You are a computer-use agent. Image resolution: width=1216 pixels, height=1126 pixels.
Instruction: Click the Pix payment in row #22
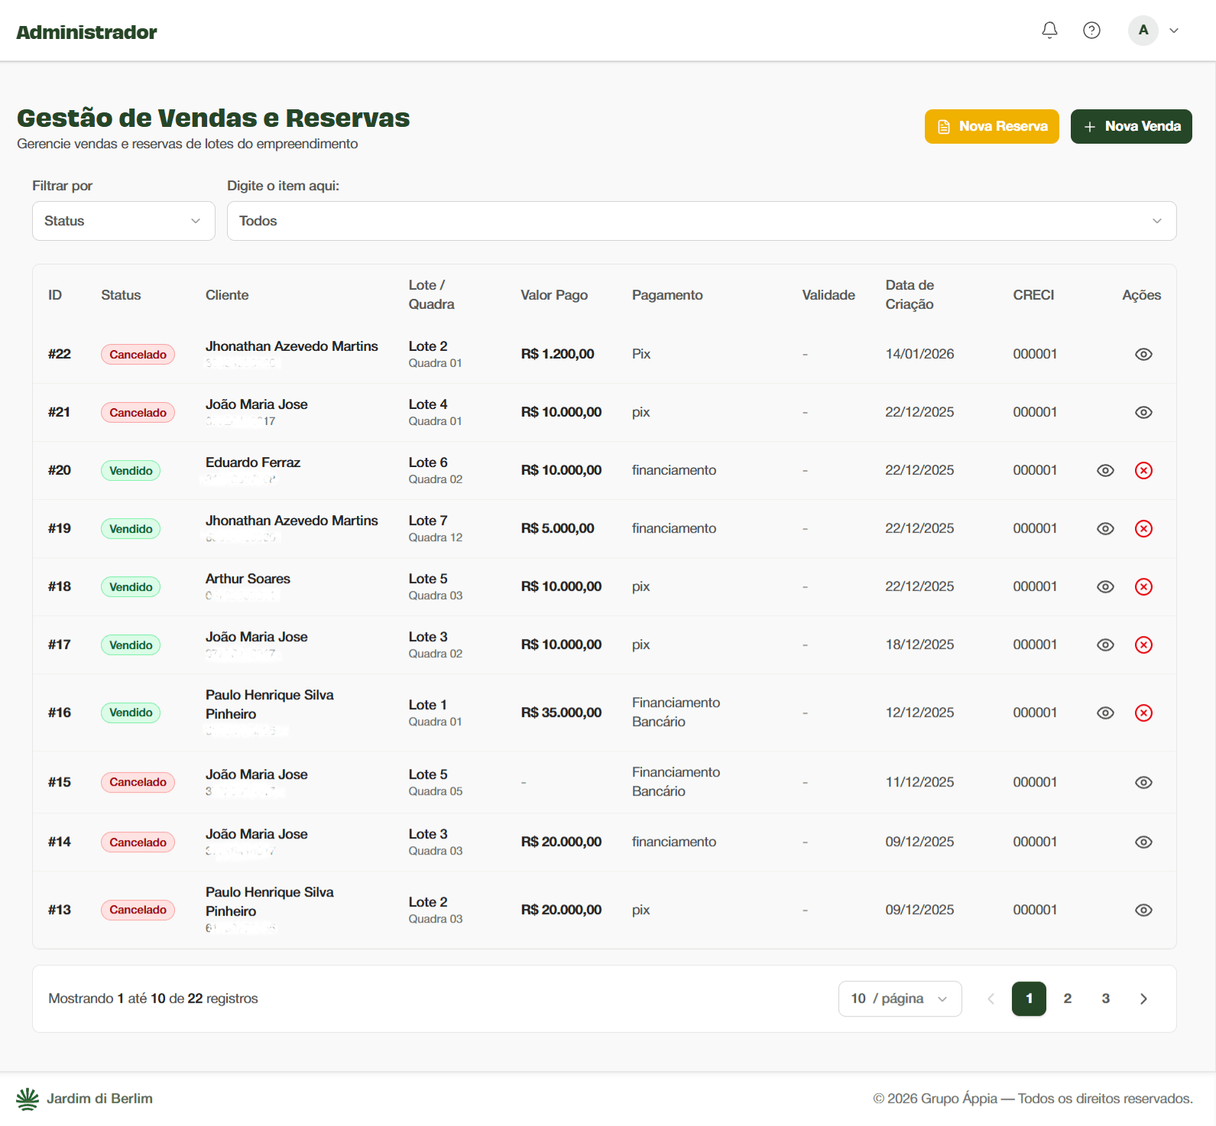coord(641,354)
